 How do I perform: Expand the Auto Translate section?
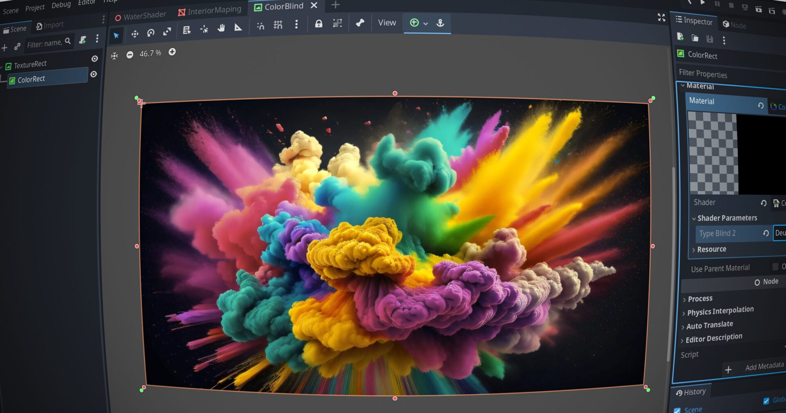683,327
